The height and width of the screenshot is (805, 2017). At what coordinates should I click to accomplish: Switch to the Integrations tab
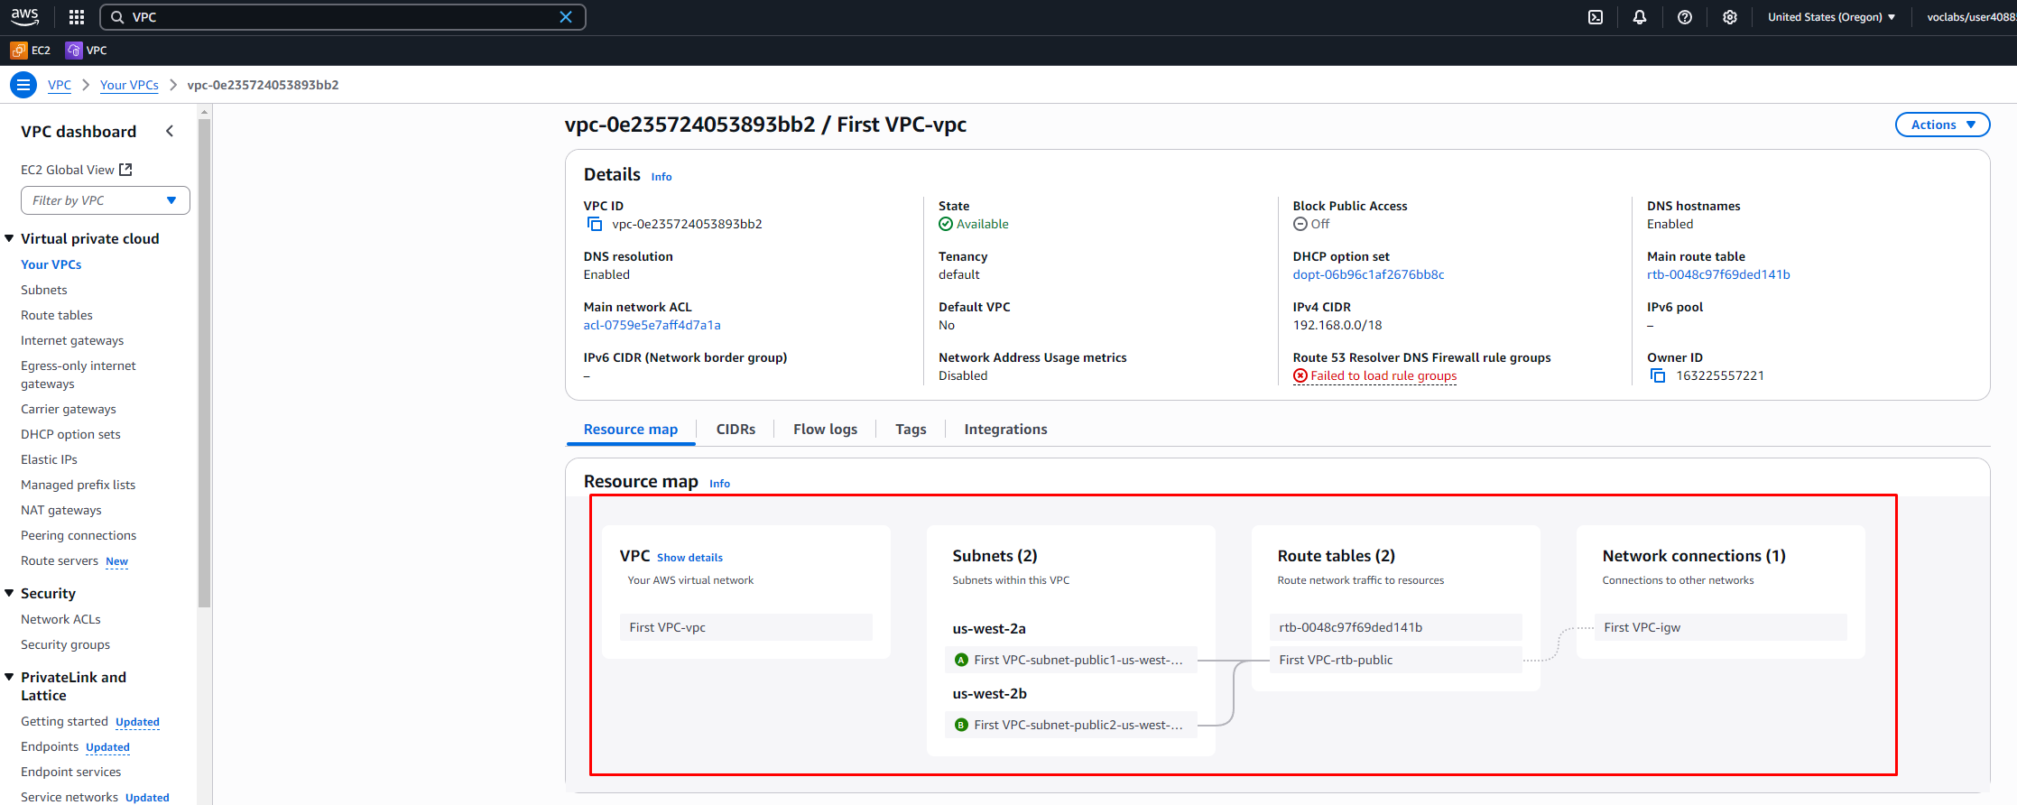[1005, 430]
